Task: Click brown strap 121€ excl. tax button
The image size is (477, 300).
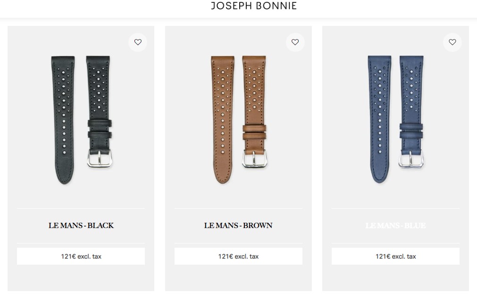Action: [238, 256]
